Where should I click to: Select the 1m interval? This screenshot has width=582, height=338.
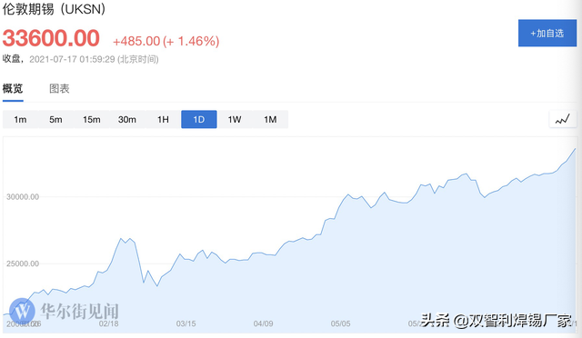tap(20, 119)
